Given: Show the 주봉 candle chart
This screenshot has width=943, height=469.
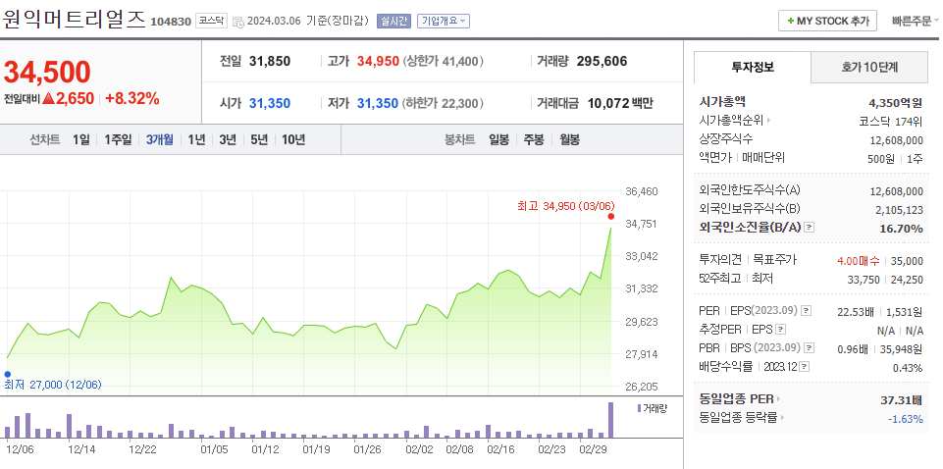Looking at the screenshot, I should [534, 140].
